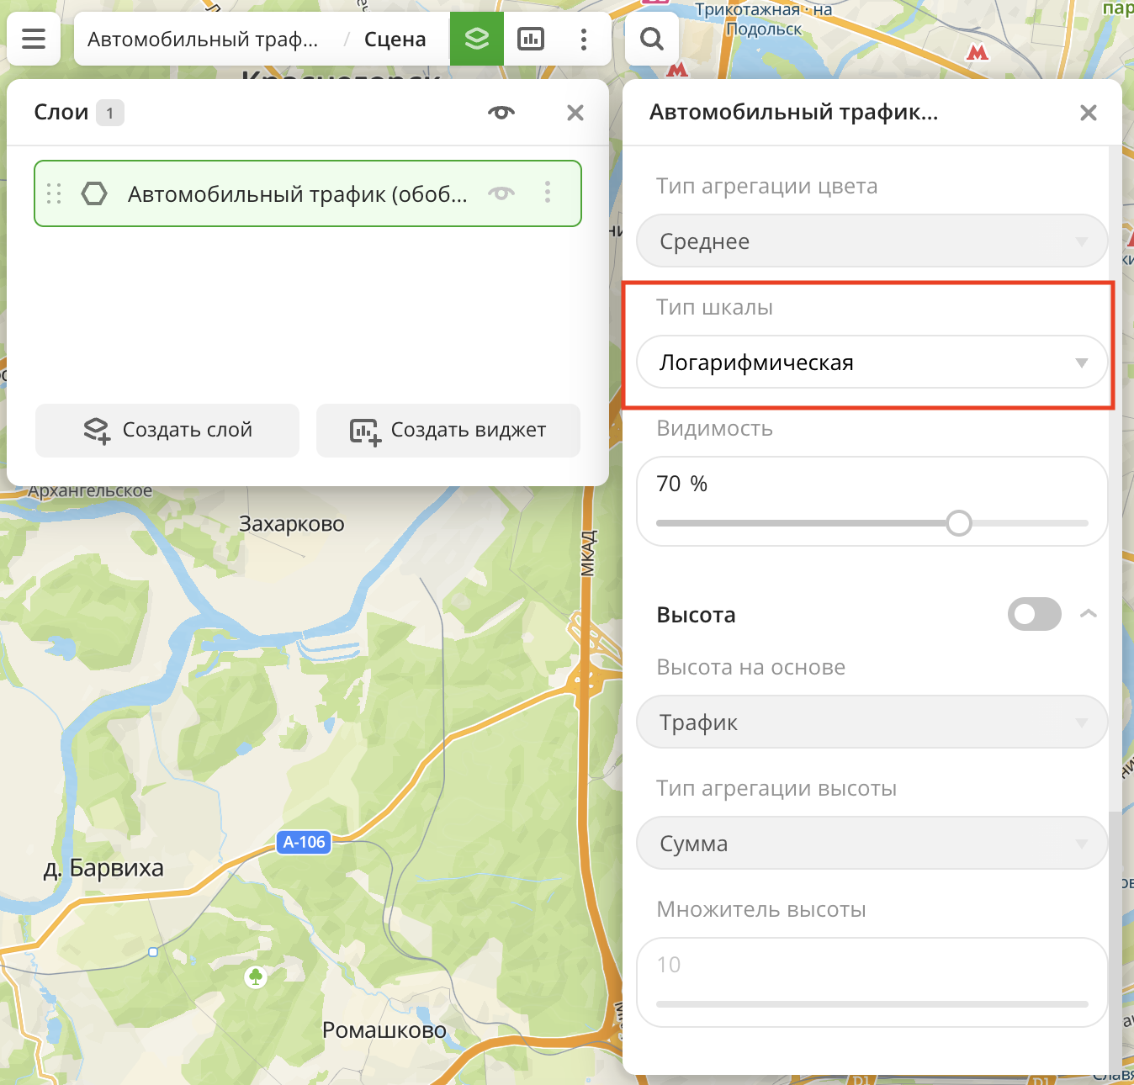Image resolution: width=1134 pixels, height=1085 pixels.
Task: Click the map search magnifier icon
Action: click(x=652, y=39)
